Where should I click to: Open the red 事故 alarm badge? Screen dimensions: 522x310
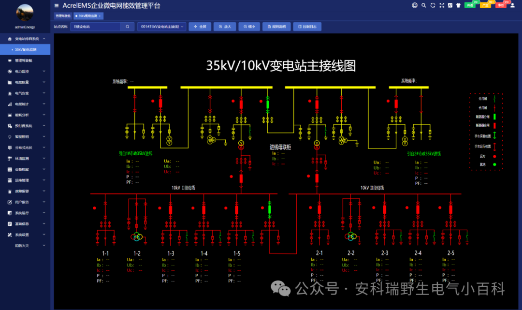pyautogui.click(x=501, y=5)
